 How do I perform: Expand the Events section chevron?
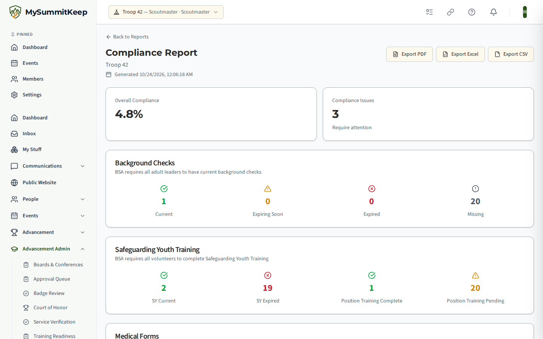83,215
